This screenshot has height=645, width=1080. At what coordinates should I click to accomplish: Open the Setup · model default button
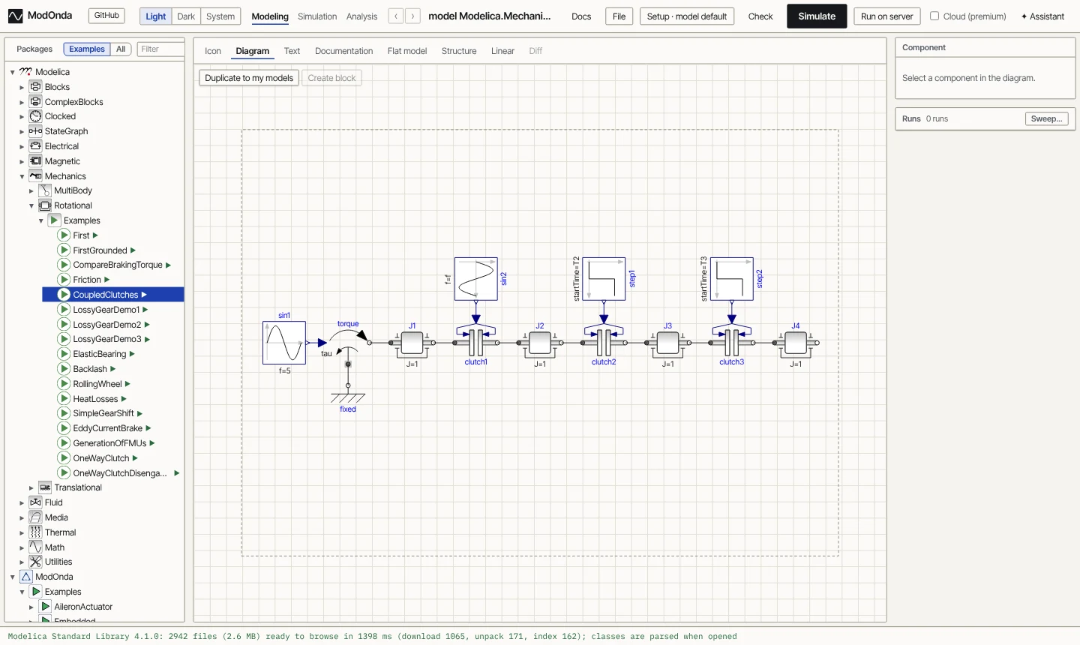coord(687,16)
